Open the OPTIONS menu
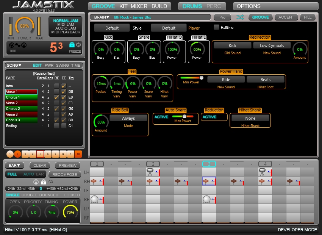 (249, 6)
